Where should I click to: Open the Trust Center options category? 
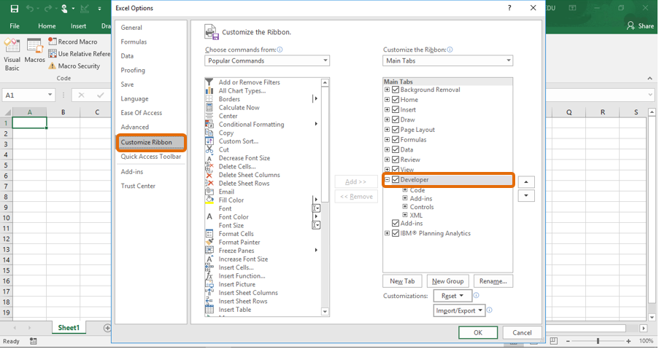(x=138, y=186)
